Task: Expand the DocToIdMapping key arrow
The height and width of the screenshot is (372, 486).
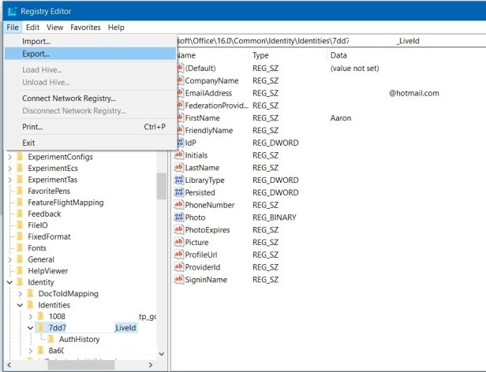Action: click(x=20, y=293)
